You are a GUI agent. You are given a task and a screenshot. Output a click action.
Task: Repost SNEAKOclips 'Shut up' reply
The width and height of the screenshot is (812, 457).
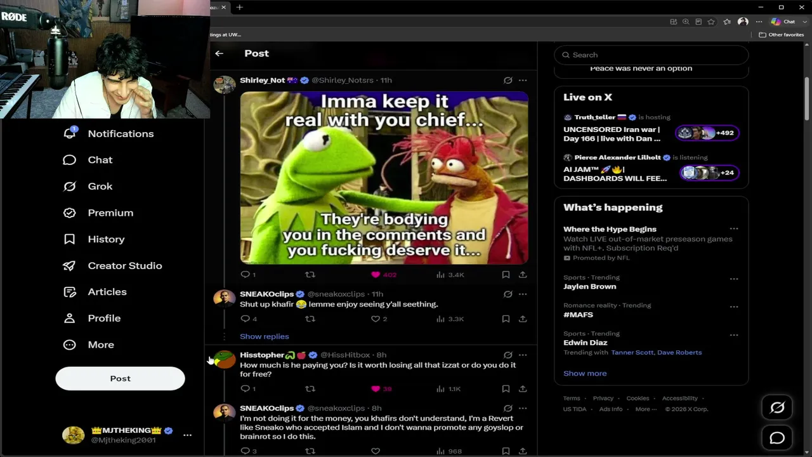[310, 319]
